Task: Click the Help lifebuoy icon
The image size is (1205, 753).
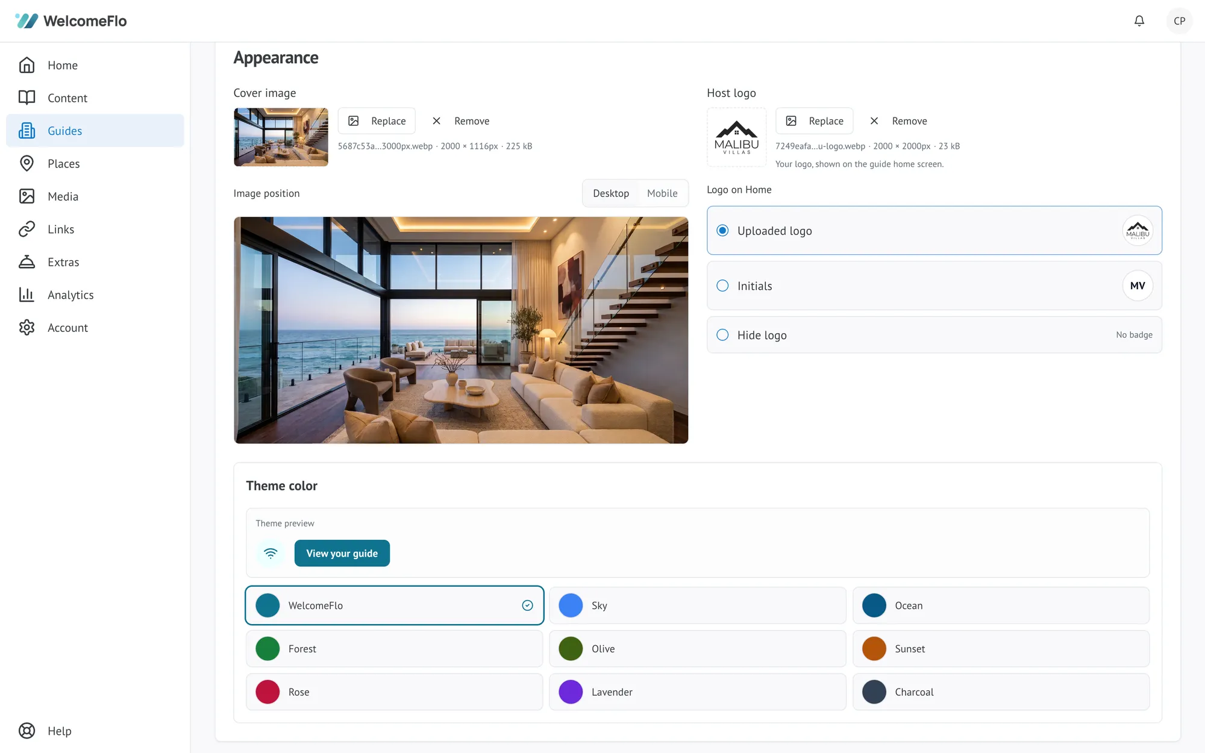Action: coord(27,731)
